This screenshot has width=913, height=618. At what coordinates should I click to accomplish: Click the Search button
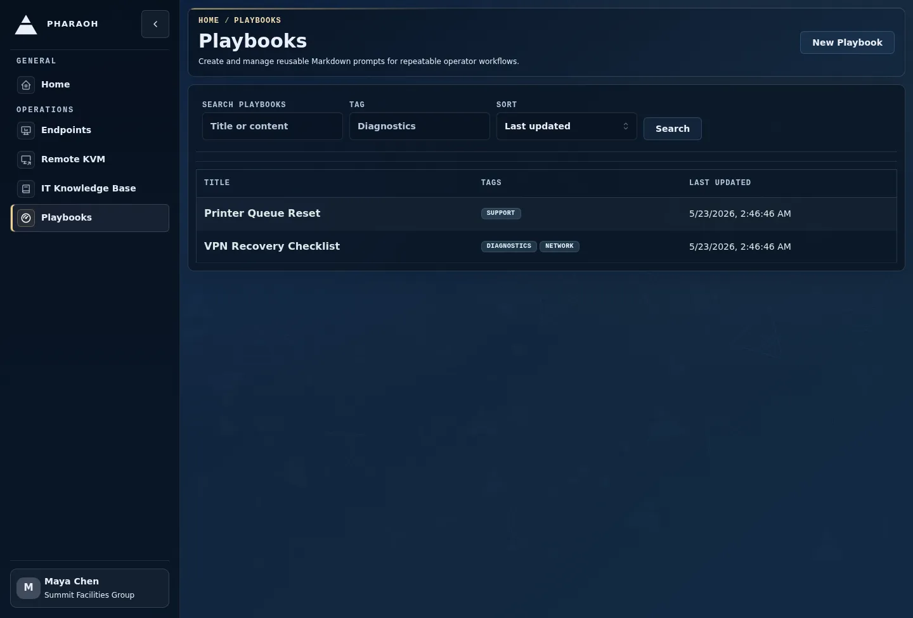tap(672, 129)
